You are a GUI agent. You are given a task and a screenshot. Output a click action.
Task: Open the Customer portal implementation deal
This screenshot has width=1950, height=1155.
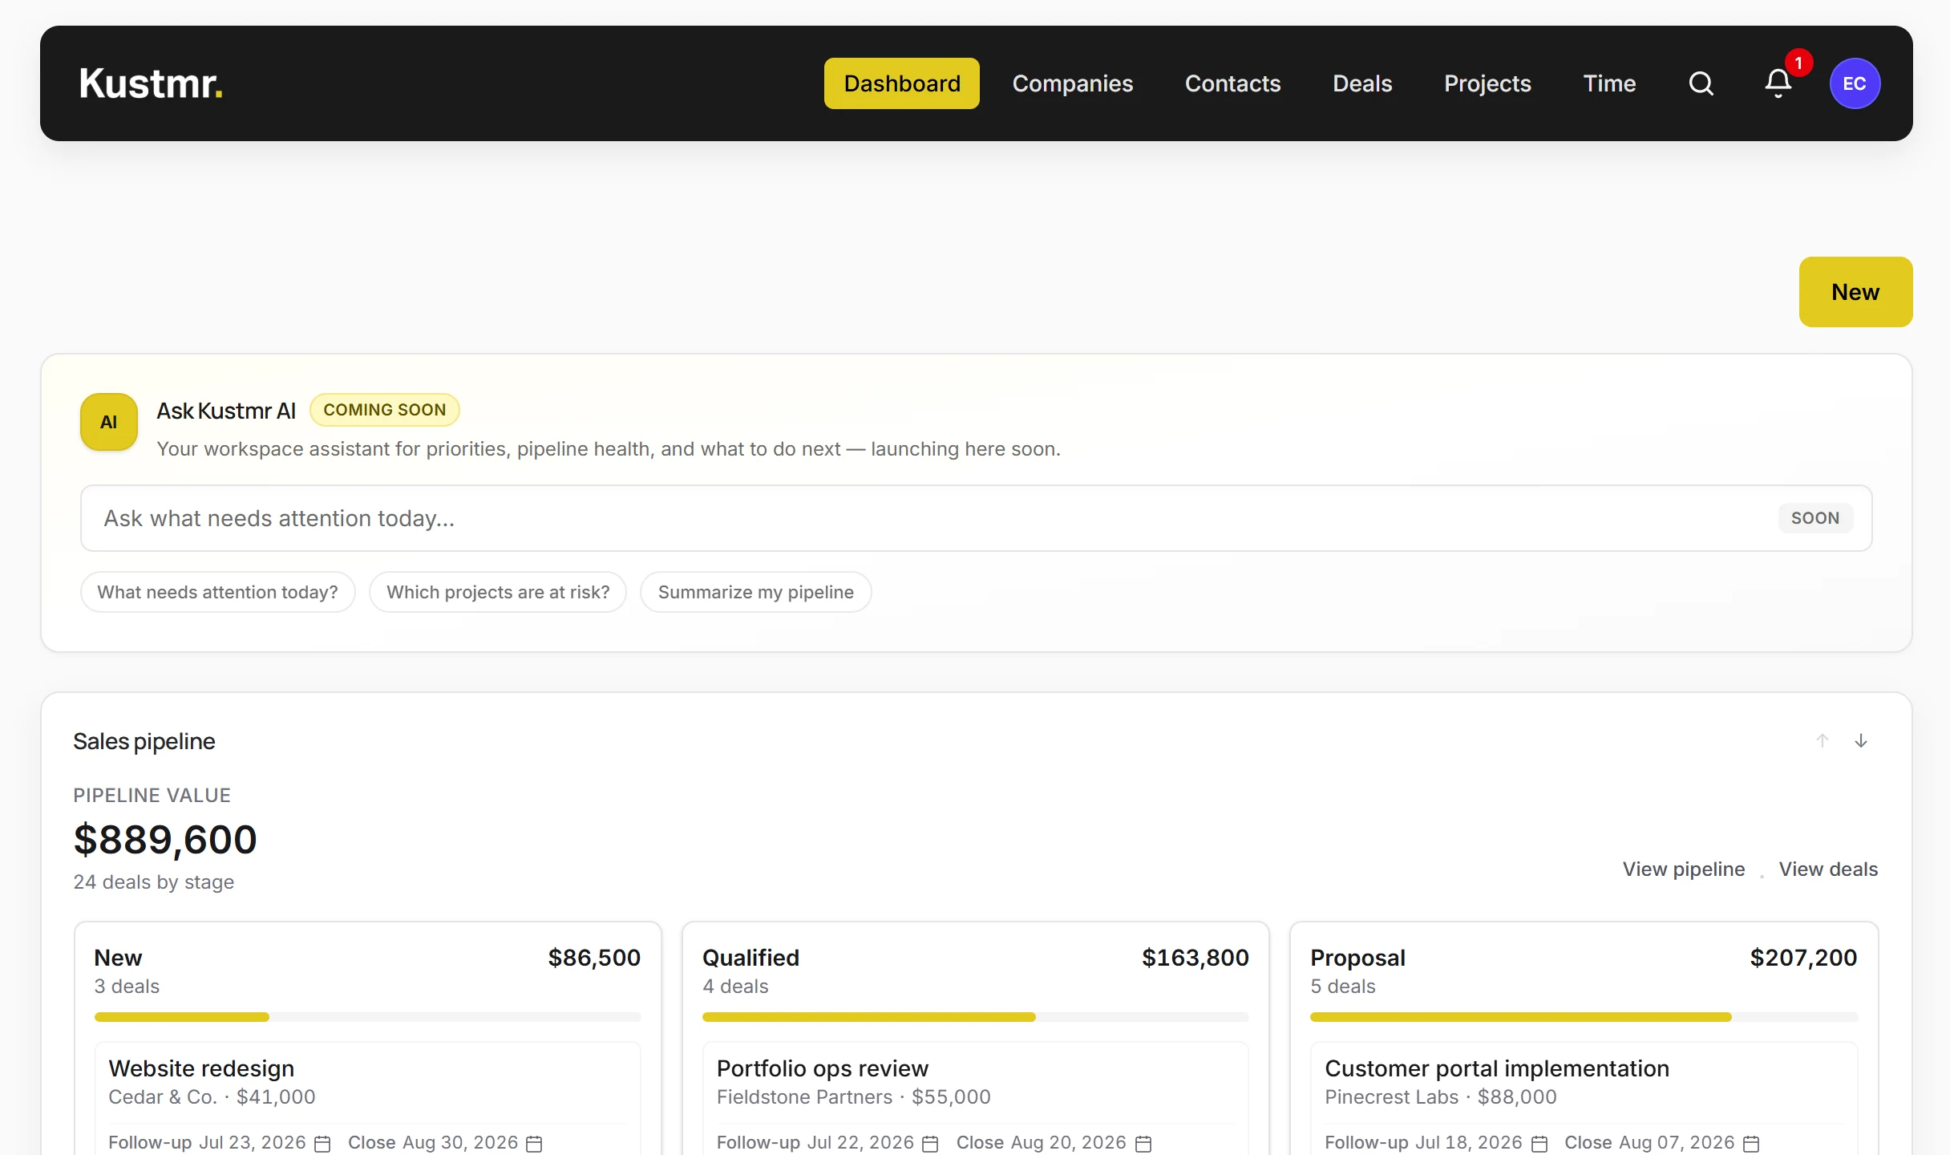(x=1497, y=1068)
